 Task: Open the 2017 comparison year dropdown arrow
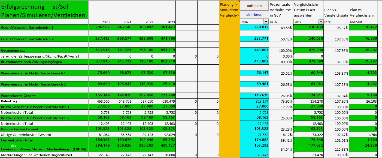pos(321,22)
